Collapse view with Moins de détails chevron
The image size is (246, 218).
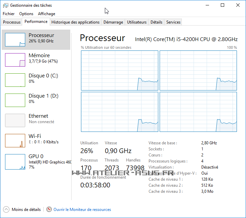pyautogui.click(x=6, y=209)
